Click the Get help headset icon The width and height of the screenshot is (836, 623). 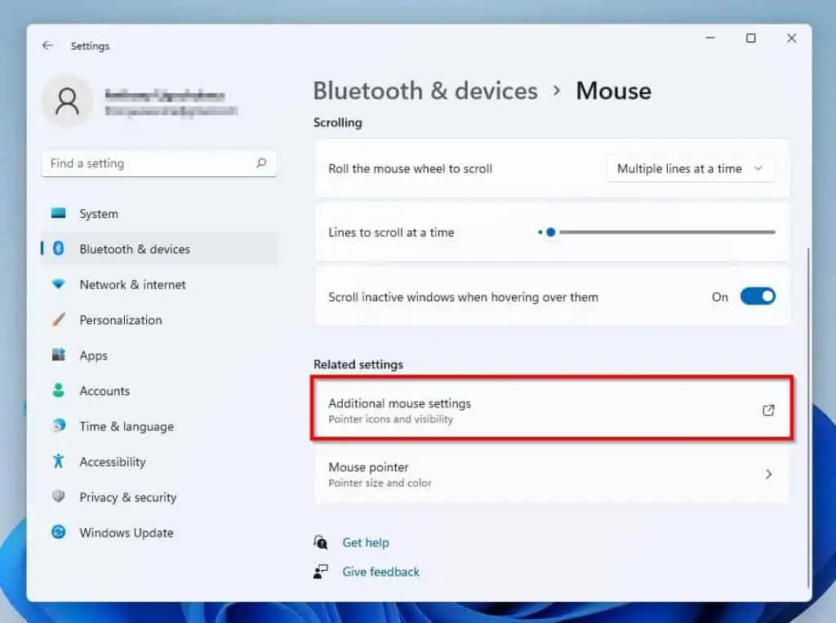point(320,542)
